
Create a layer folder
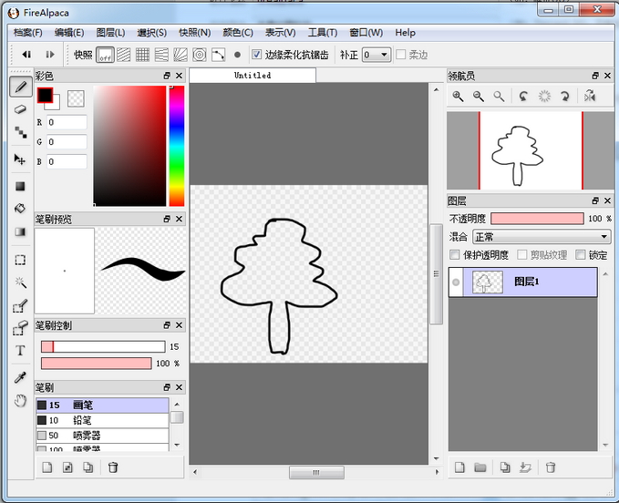[x=480, y=467]
